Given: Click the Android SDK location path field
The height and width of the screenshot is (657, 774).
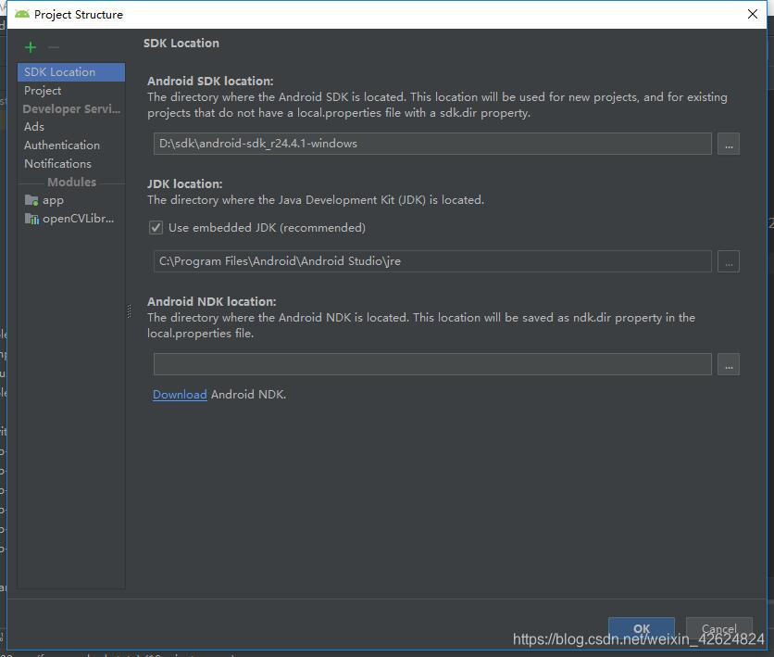Looking at the screenshot, I should (432, 144).
